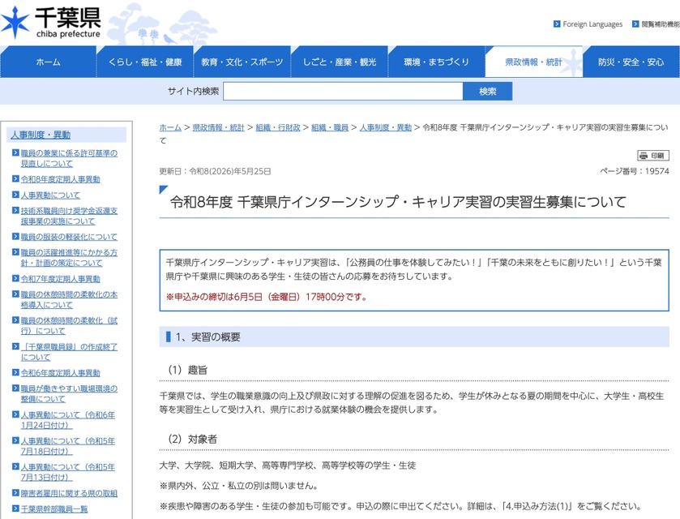Open Foreign Languages link

(x=592, y=24)
